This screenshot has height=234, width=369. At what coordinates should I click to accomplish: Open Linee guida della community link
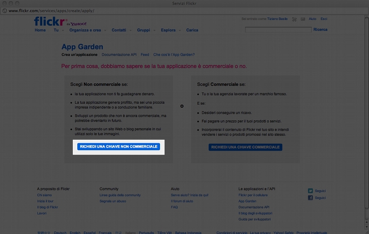[x=120, y=195]
